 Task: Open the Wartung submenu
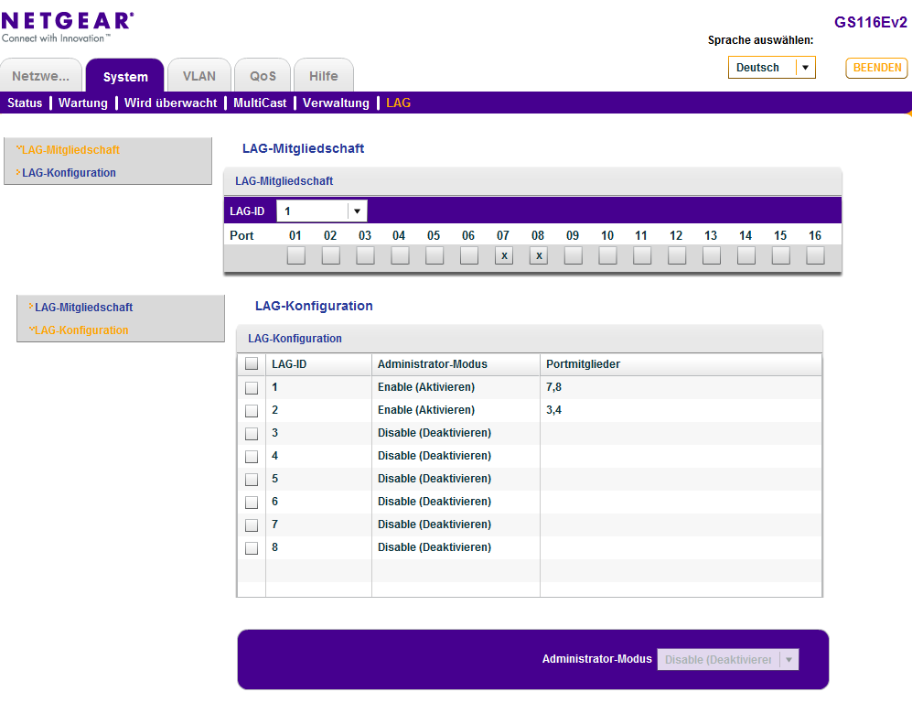pos(83,103)
